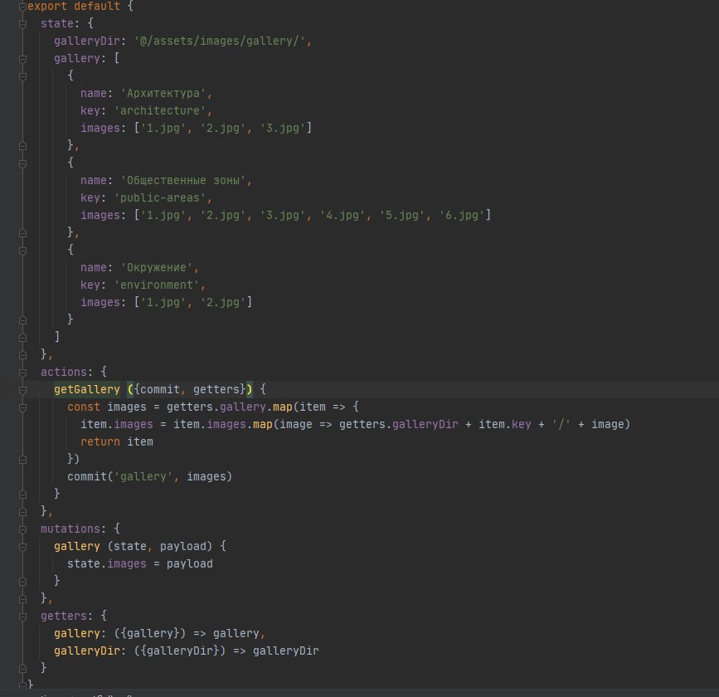Viewport: 719px width, 697px height.
Task: Click 'item.key' in the map expression
Action: tap(505, 424)
